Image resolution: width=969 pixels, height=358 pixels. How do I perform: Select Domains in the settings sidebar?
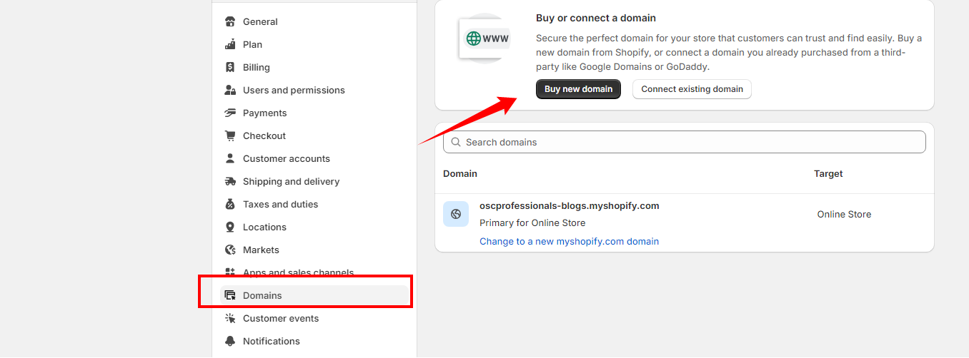(262, 295)
